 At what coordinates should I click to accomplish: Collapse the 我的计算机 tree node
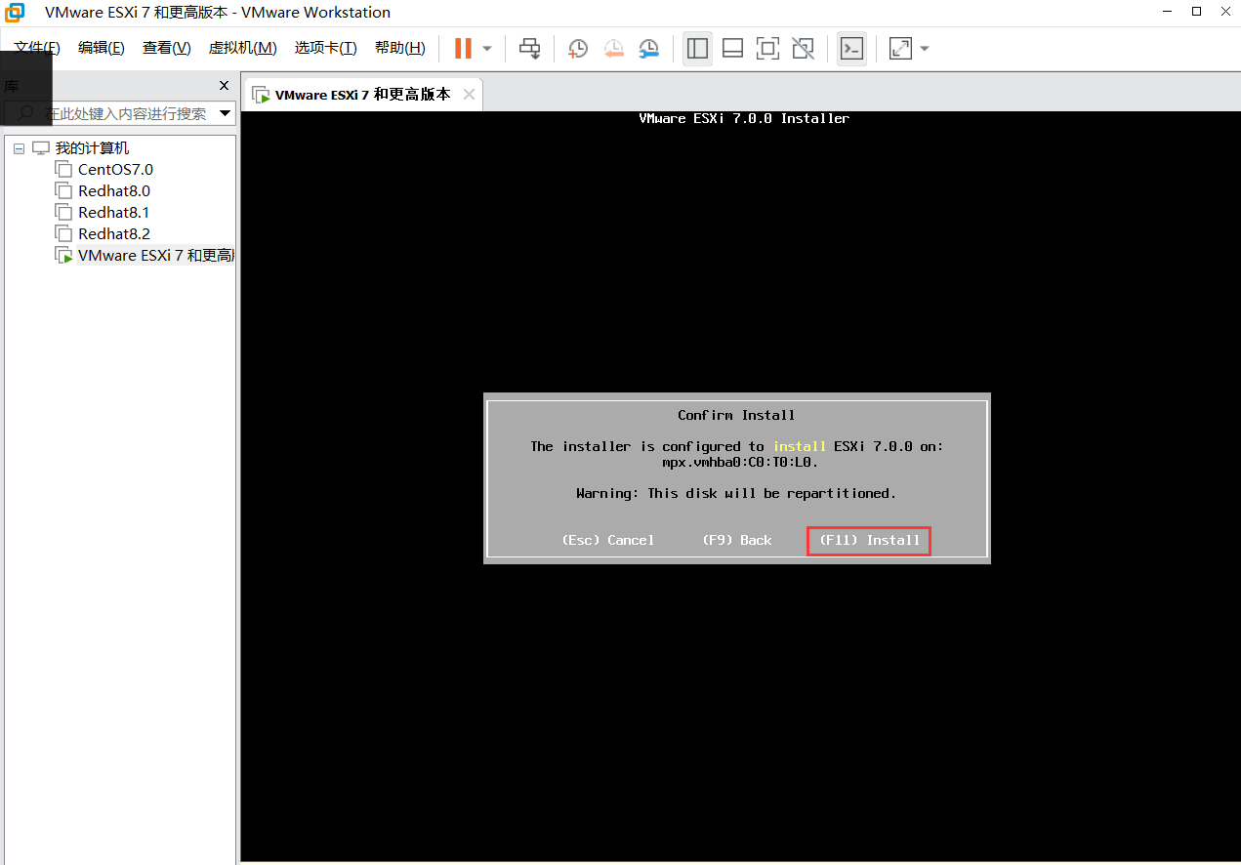click(19, 148)
